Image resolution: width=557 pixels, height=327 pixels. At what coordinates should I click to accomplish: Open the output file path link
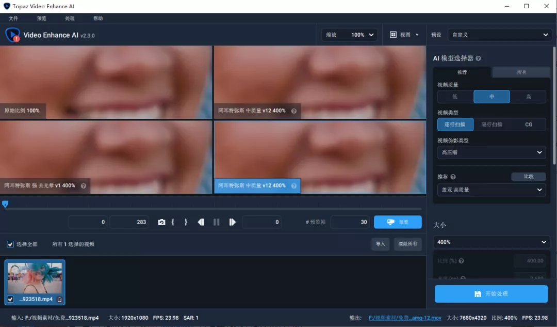[405, 318]
